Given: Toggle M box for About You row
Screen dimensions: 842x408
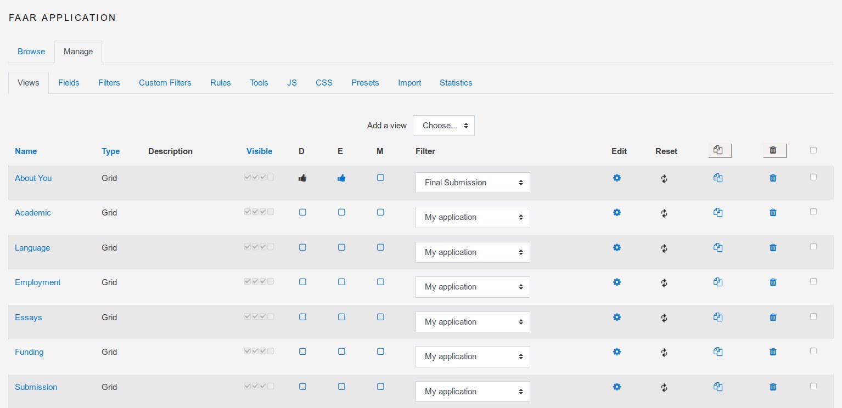Looking at the screenshot, I should click(380, 178).
